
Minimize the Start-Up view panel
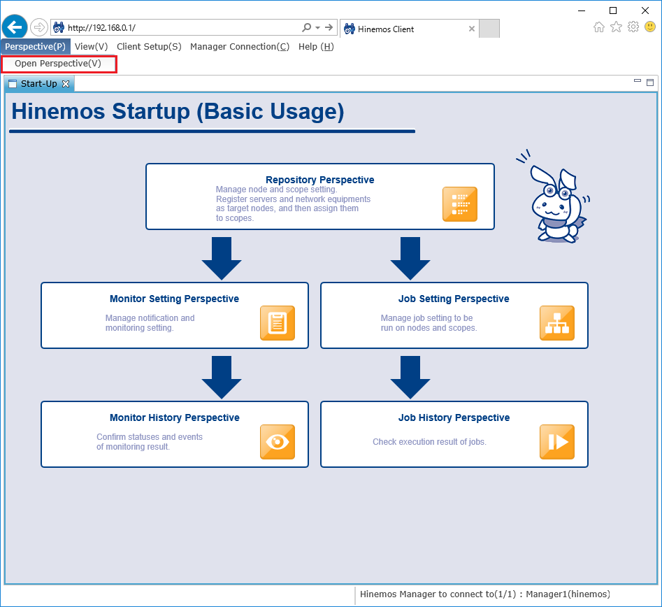point(638,80)
